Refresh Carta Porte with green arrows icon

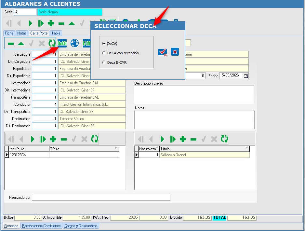click(52, 43)
